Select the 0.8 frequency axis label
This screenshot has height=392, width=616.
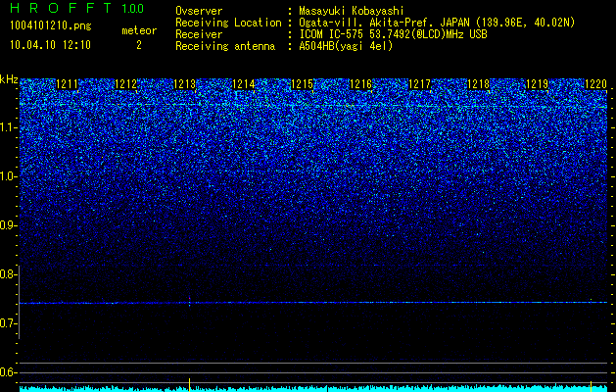point(8,274)
